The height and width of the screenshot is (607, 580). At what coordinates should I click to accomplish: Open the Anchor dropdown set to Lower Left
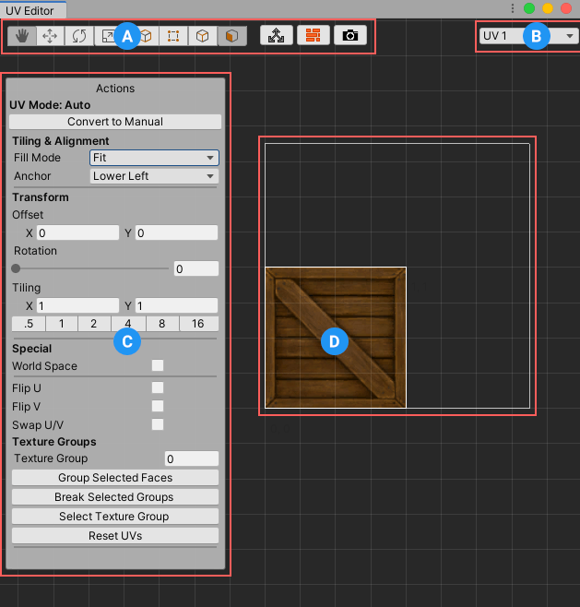154,175
